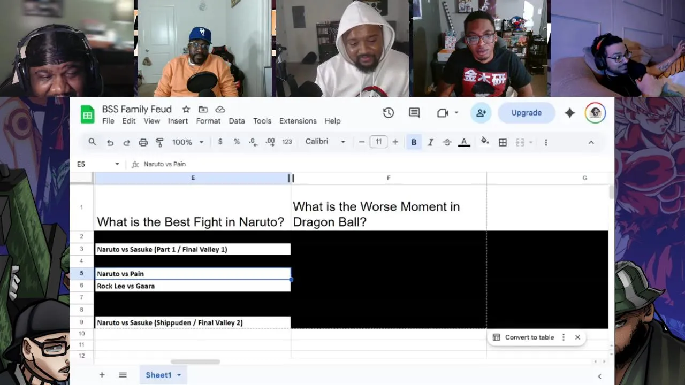Decrease font size minus button
685x385 pixels.
pyautogui.click(x=362, y=142)
